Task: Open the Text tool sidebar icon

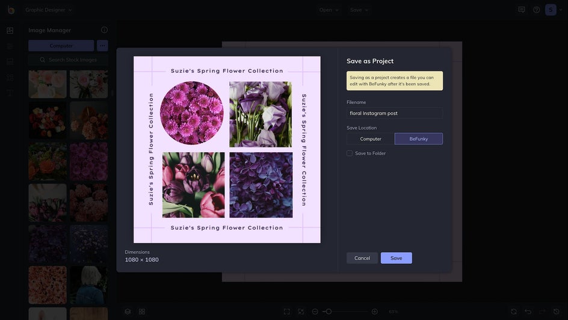Action: [x=10, y=93]
